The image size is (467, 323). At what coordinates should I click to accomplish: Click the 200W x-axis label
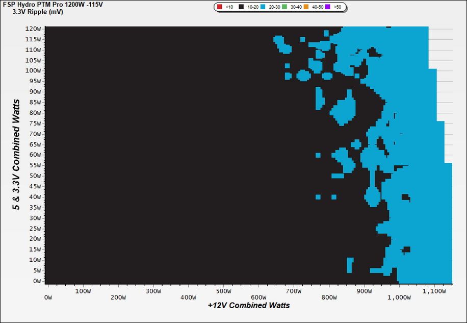pos(118,297)
